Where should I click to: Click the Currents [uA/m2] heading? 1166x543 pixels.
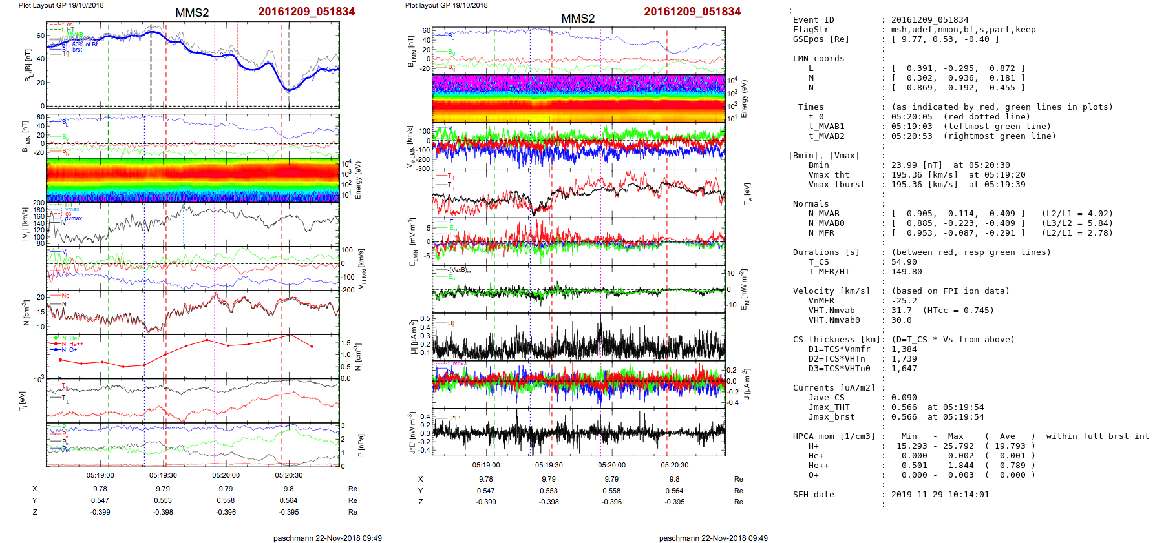pyautogui.click(x=834, y=388)
